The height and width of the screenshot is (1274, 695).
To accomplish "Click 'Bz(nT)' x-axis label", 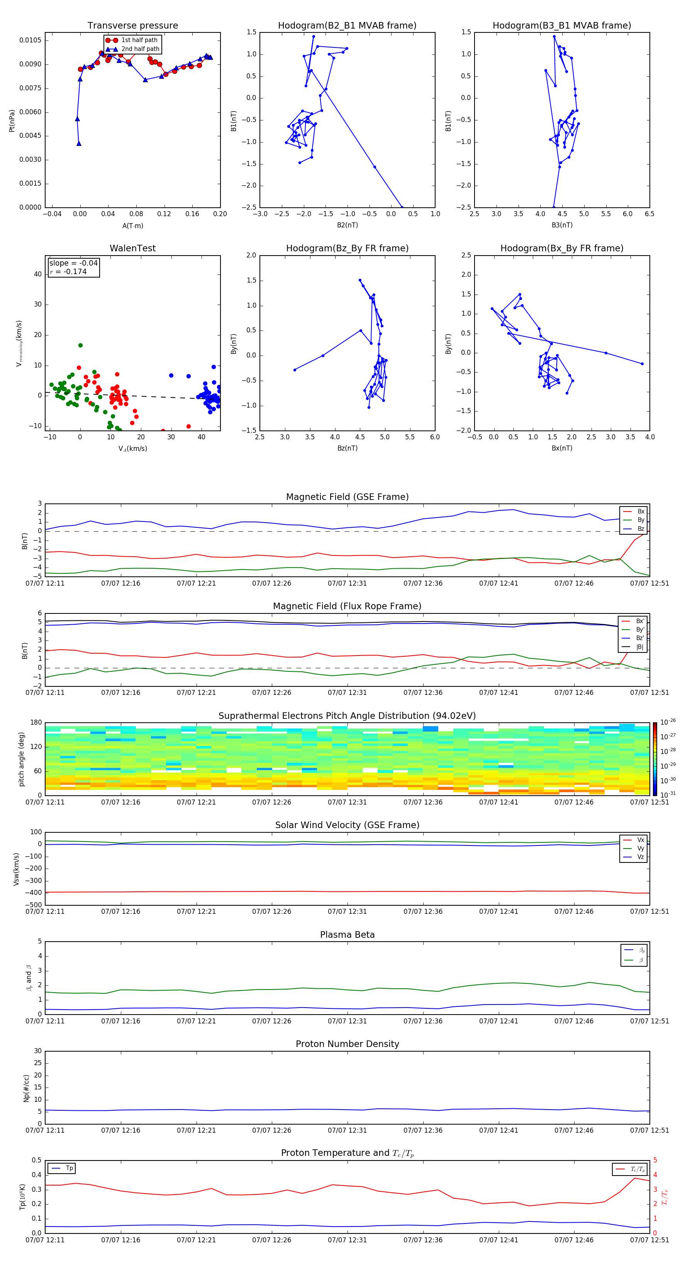I will point(347,448).
